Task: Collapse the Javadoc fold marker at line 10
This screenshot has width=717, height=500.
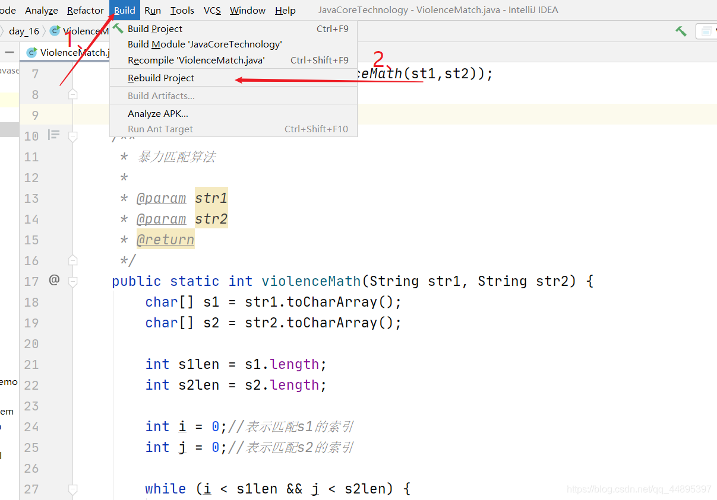Action: coord(72,136)
